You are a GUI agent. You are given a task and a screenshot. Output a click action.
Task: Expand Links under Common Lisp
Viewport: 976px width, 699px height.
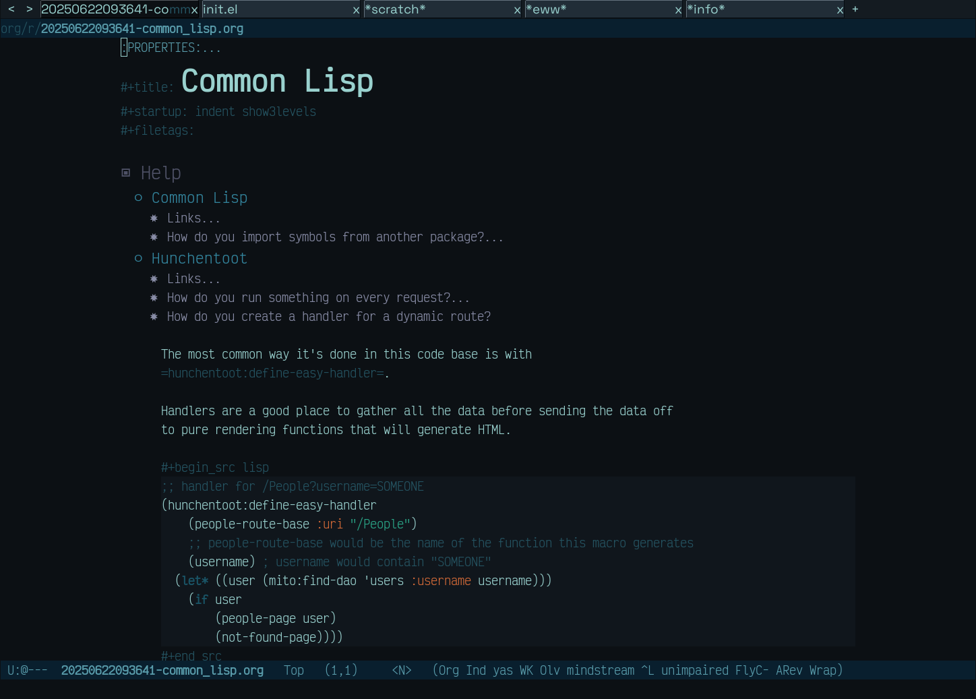(193, 218)
